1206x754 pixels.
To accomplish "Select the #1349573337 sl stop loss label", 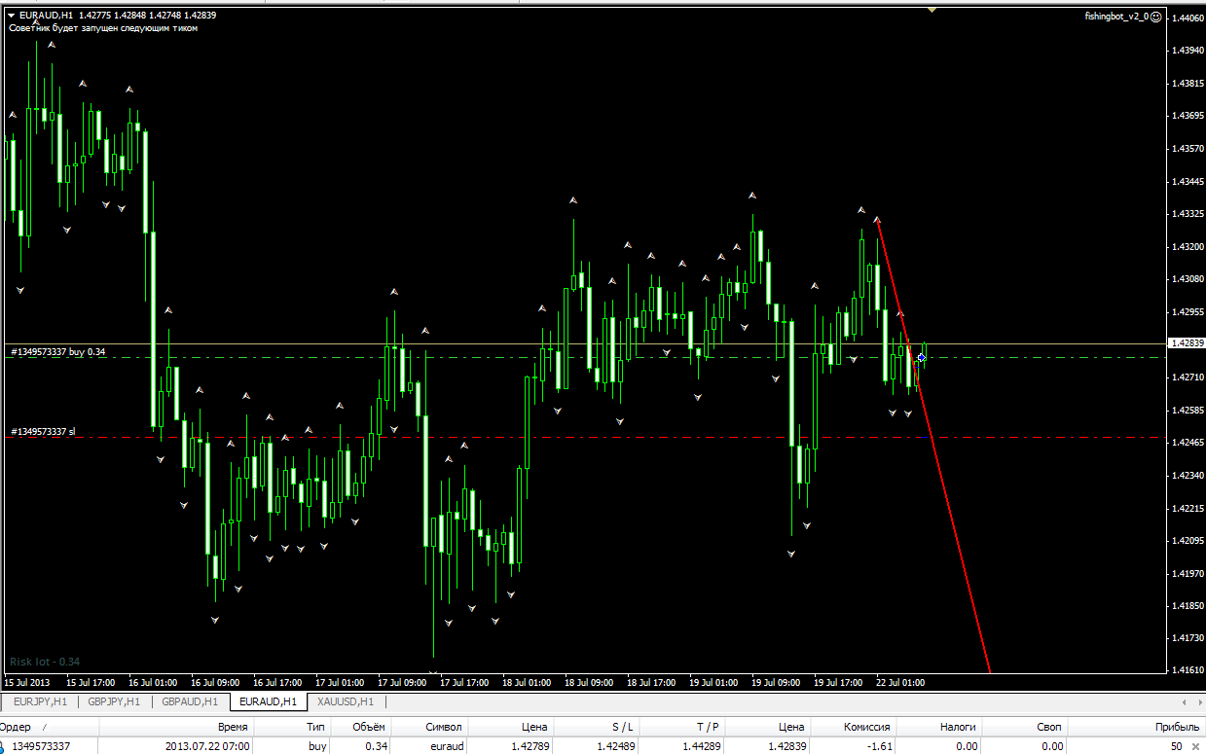I will (43, 431).
